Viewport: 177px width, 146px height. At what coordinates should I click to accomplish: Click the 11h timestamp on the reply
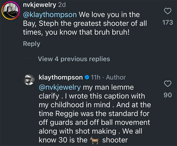pos(96,78)
